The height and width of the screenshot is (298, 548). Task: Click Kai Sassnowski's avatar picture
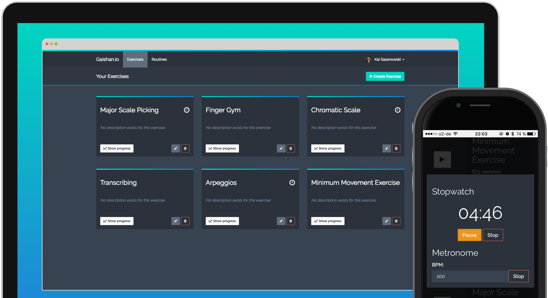pos(368,59)
